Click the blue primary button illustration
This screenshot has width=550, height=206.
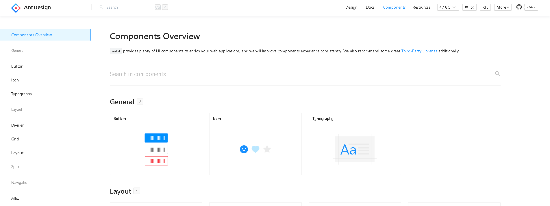156,138
